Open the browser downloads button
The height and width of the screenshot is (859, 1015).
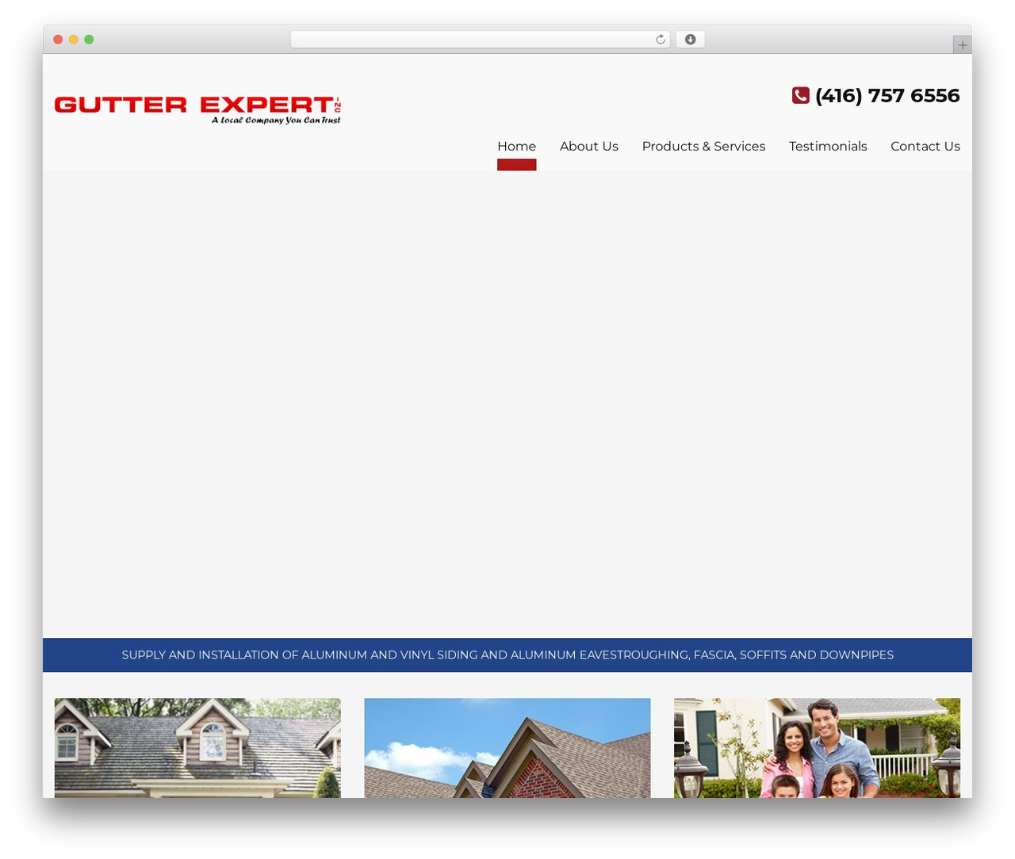690,40
